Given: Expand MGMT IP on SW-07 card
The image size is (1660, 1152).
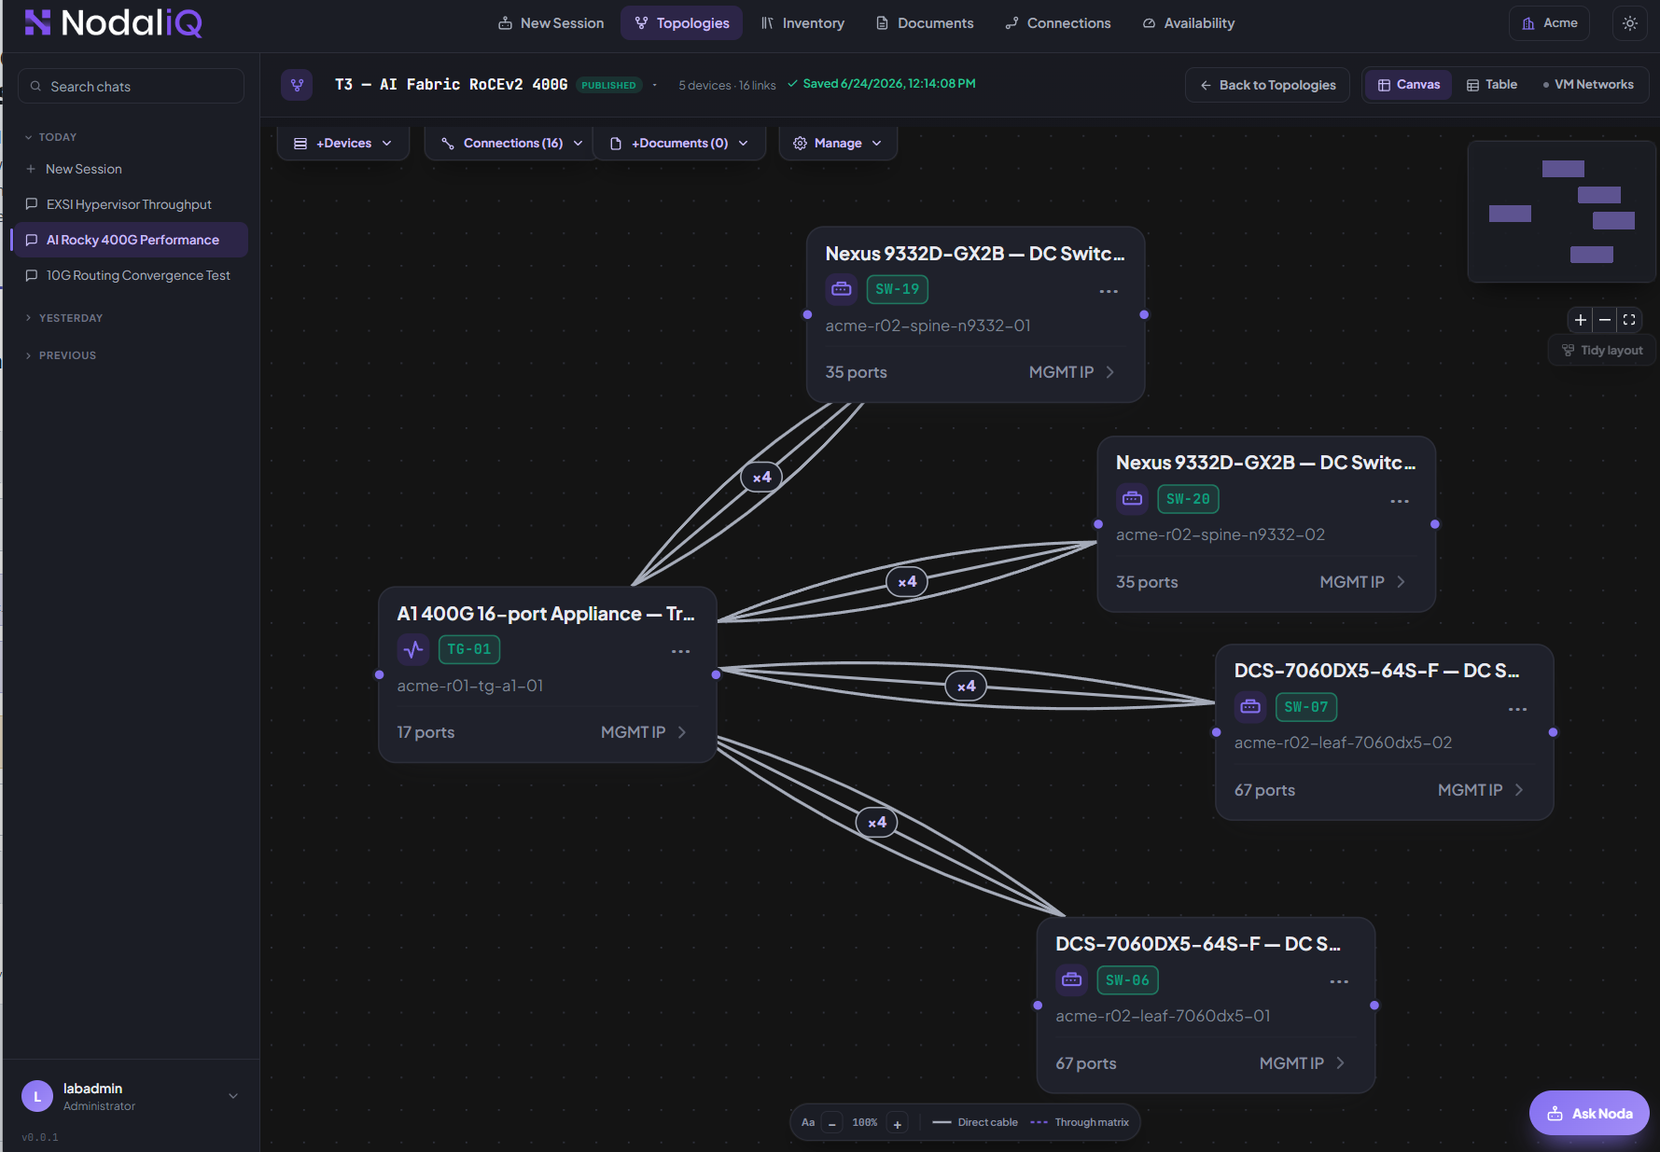Looking at the screenshot, I should pos(1480,790).
